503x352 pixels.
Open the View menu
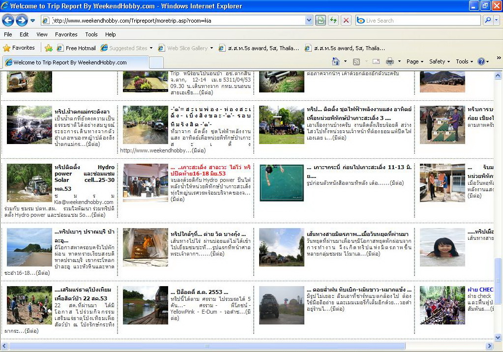pyautogui.click(x=42, y=34)
